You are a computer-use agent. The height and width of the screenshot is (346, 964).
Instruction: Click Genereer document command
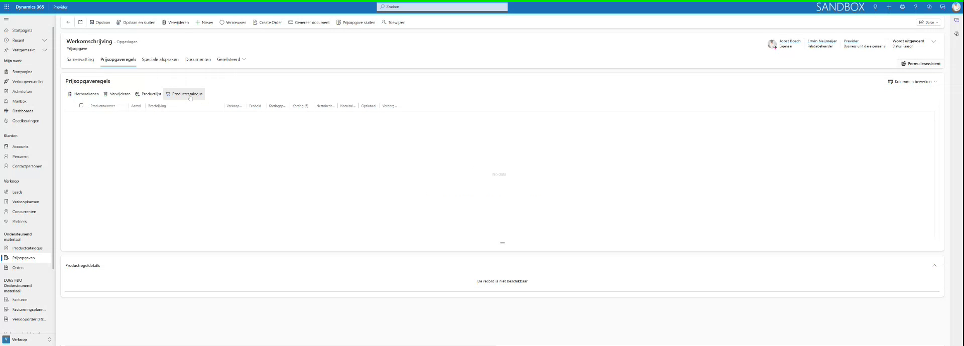[309, 23]
